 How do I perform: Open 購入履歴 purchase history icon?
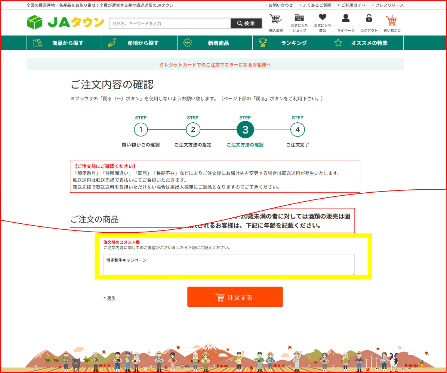coord(276,22)
